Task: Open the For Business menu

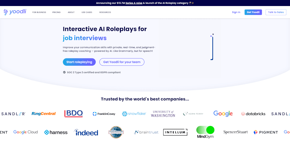Action: pyautogui.click(x=39, y=12)
